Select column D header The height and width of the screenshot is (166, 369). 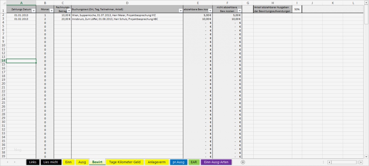click(x=127, y=3)
